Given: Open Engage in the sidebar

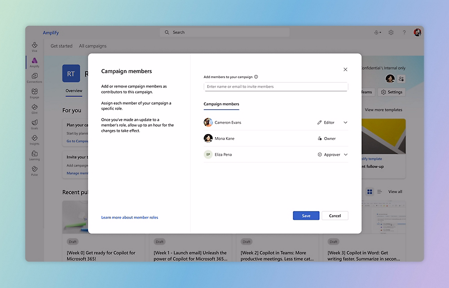Looking at the screenshot, I should pos(35,93).
